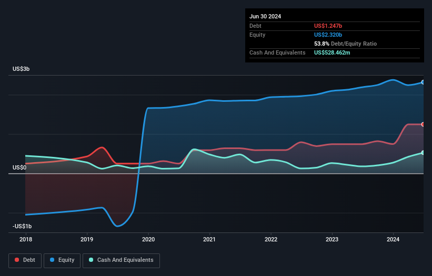Screen dimensions: 432x276
Task: Click the Jun 30 2024 tooltip date
Action: coord(265,16)
